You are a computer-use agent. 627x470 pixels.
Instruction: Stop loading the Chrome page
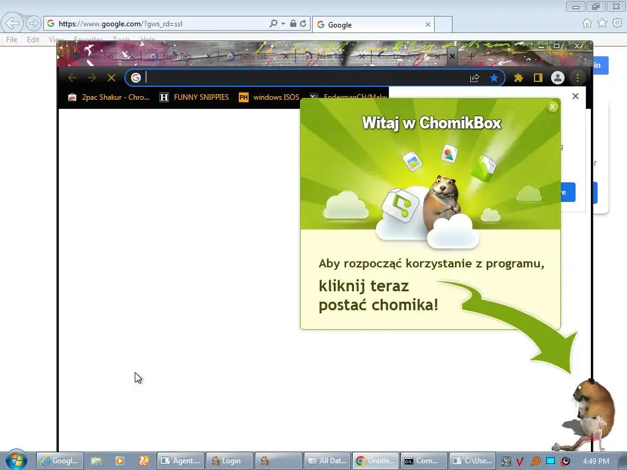[x=111, y=78]
